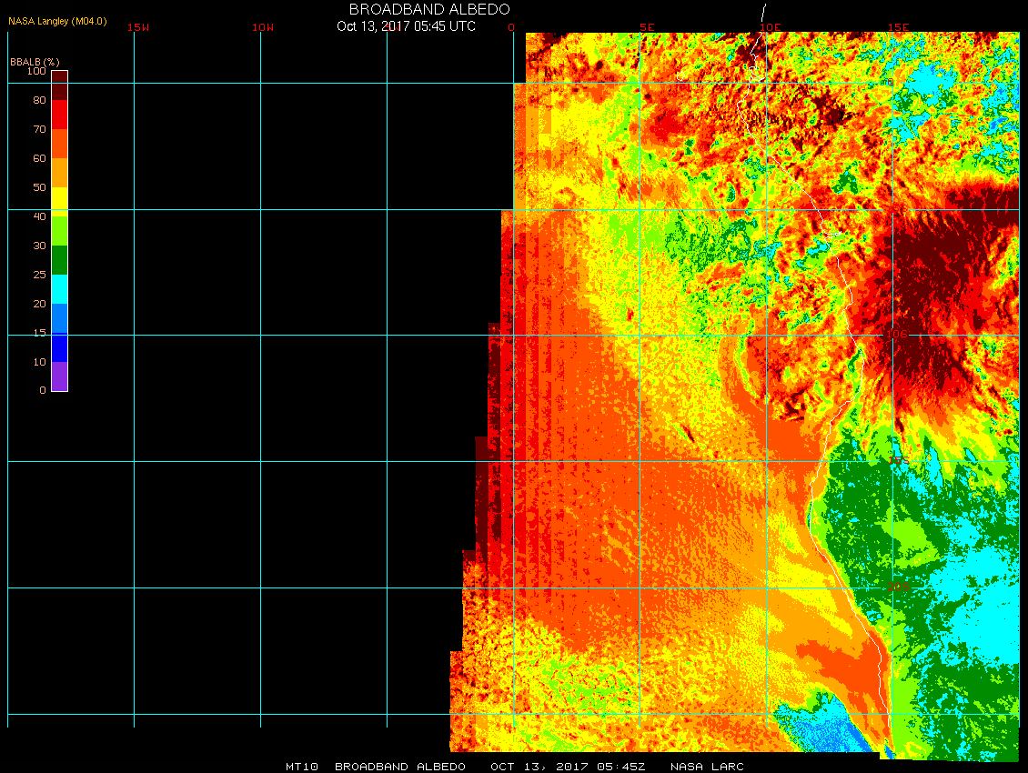Click the MT10 text in the bottom caption
This screenshot has width=1028, height=773.
[x=301, y=767]
